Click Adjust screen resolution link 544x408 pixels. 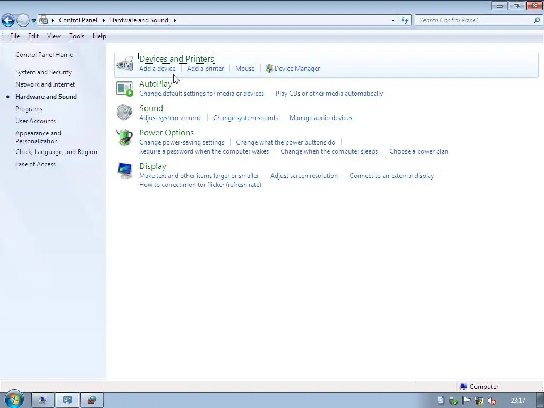[304, 176]
